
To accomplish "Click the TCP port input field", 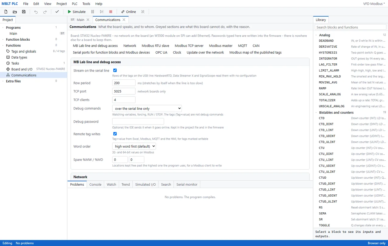I will (124, 91).
